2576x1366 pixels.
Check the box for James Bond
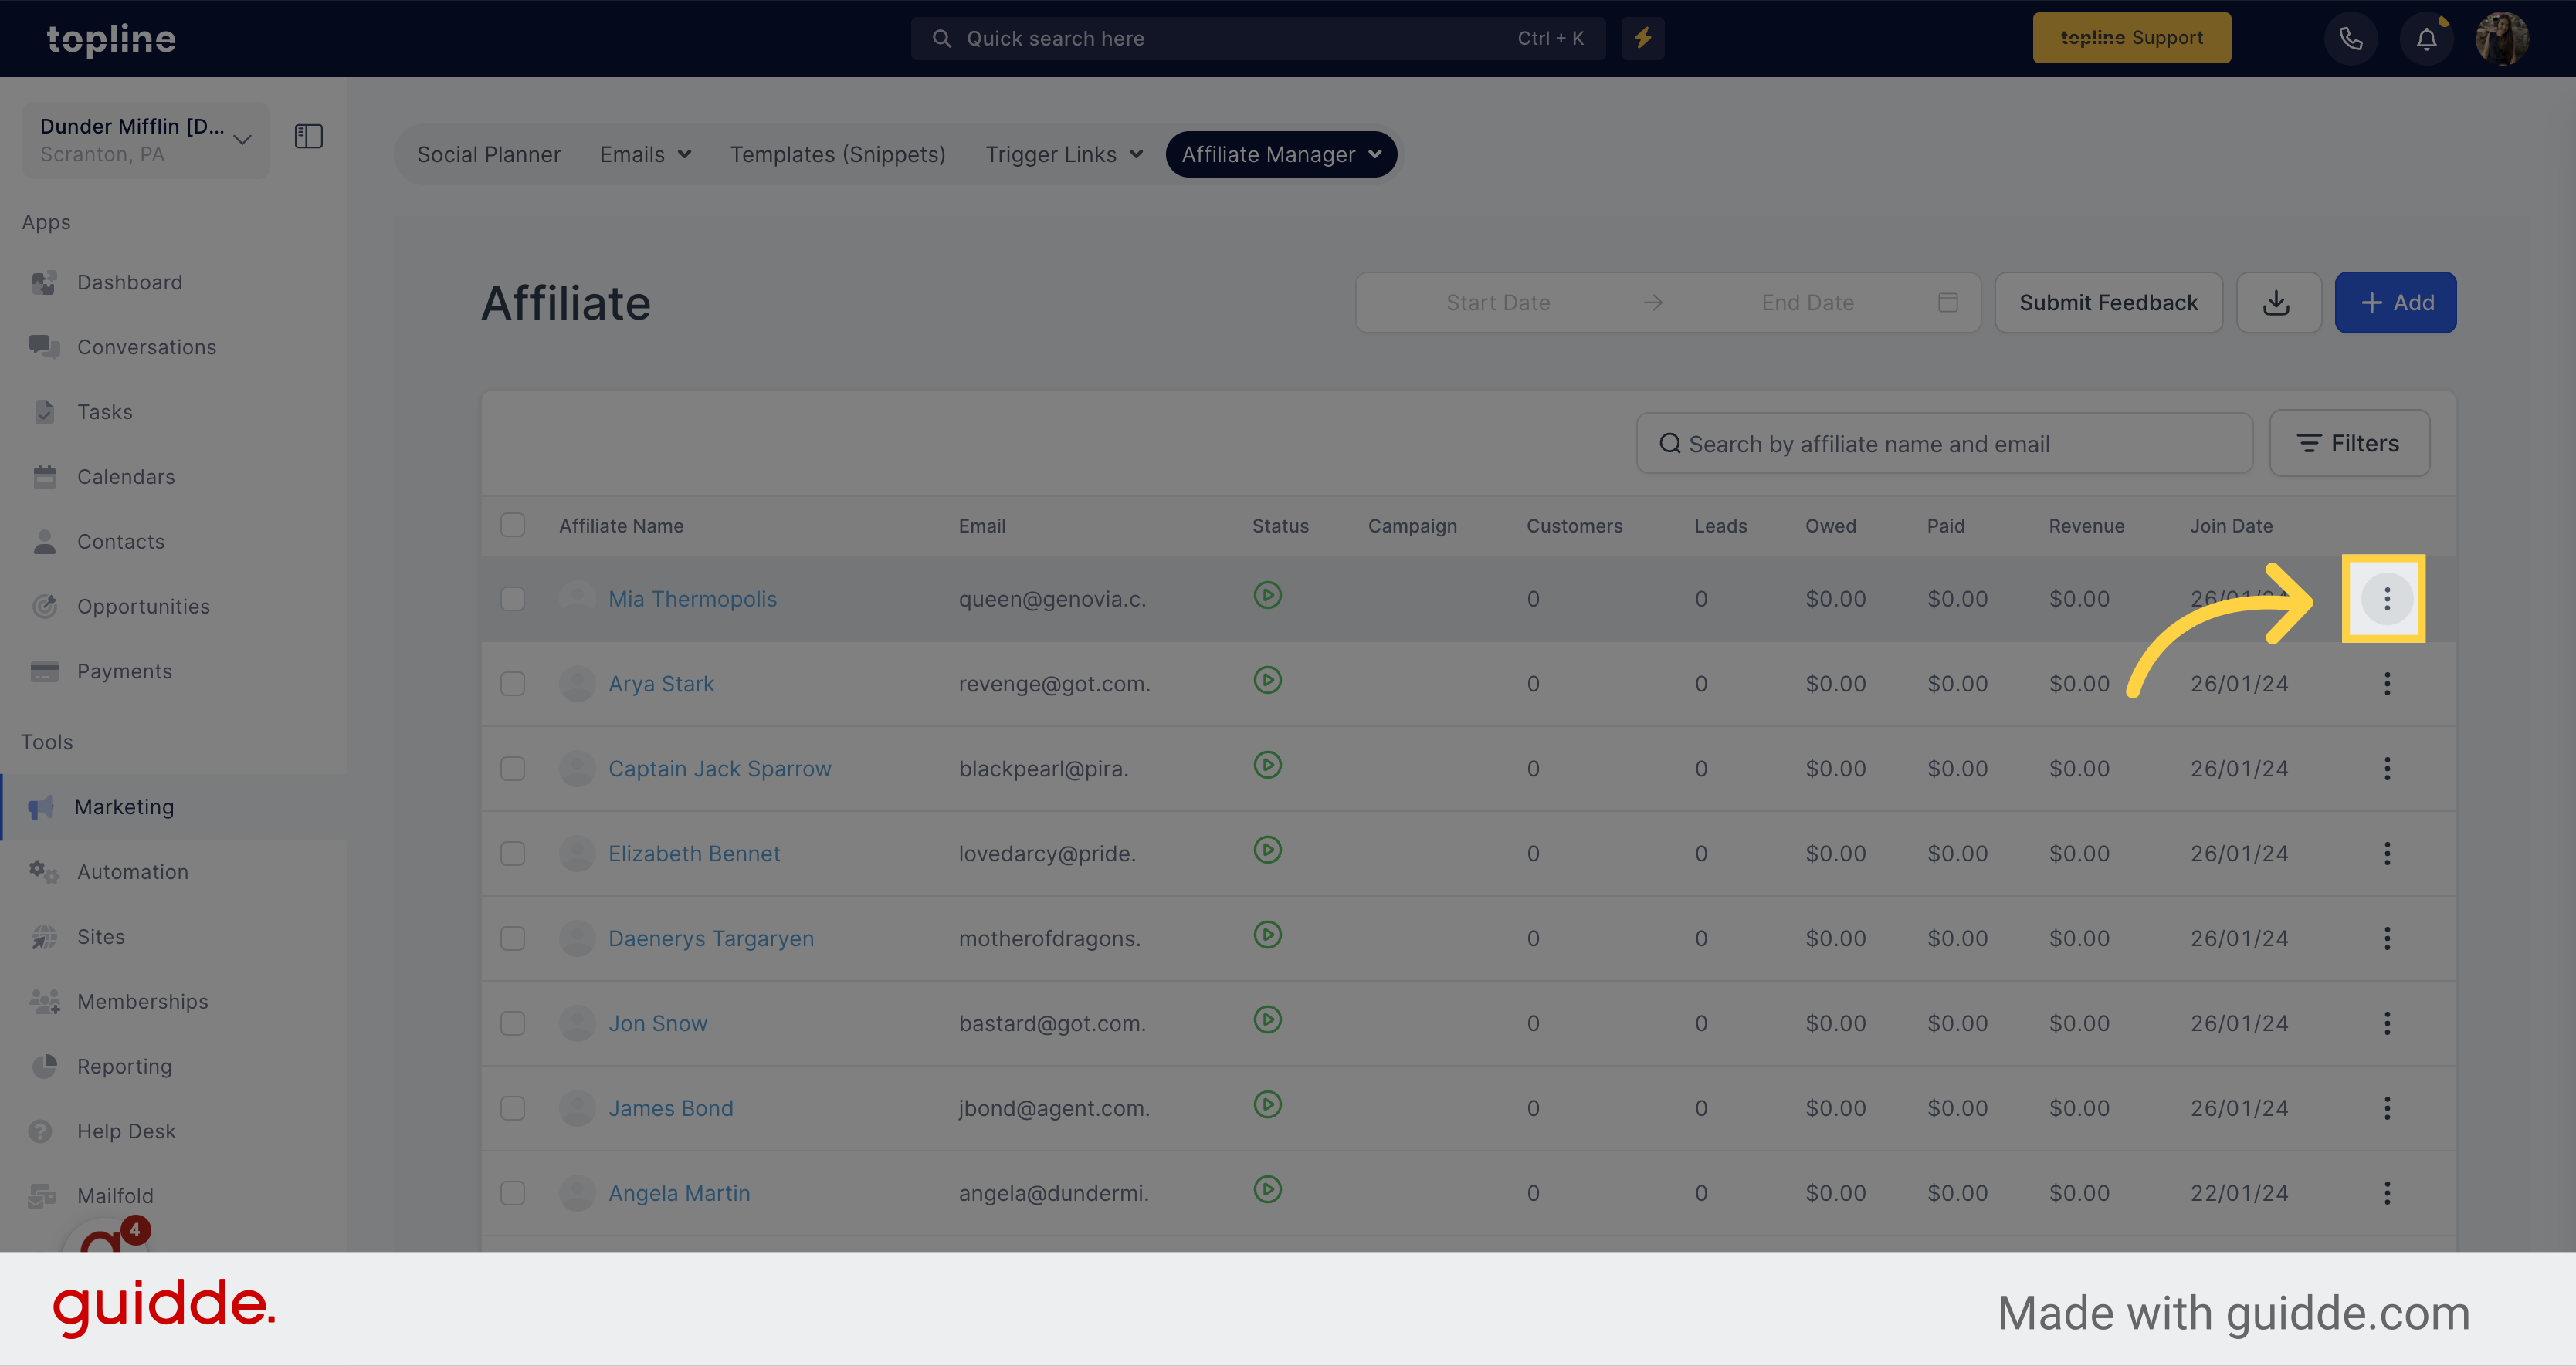[x=513, y=1109]
